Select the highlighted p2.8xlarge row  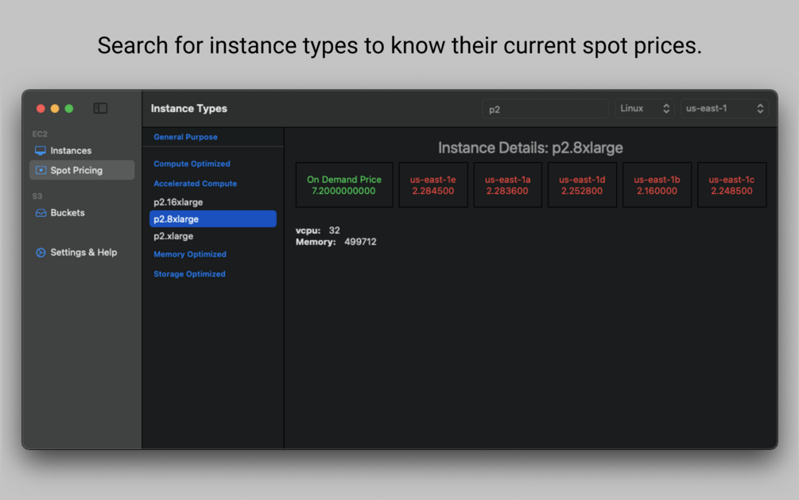212,219
